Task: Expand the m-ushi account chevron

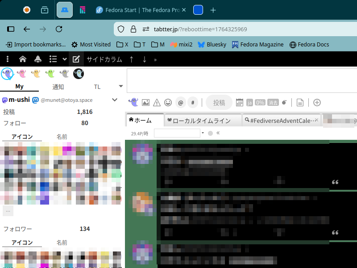Action: (x=115, y=100)
